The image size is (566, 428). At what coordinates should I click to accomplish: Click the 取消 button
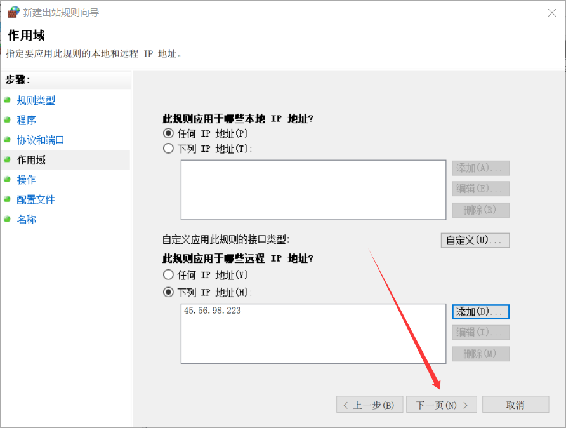pyautogui.click(x=515, y=405)
